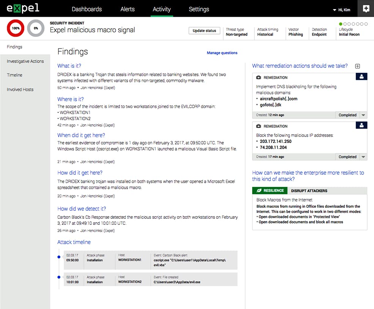Open the Settings menu
Image resolution: width=374 pixels, height=309 pixels.
pyautogui.click(x=199, y=9)
